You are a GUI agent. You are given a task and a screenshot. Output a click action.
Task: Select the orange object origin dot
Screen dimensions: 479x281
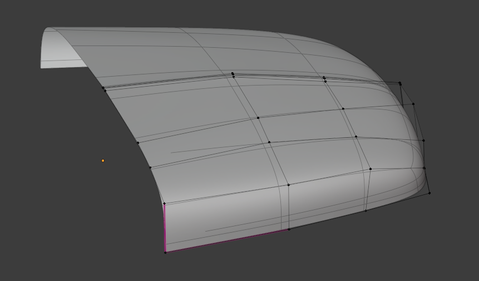pyautogui.click(x=103, y=160)
